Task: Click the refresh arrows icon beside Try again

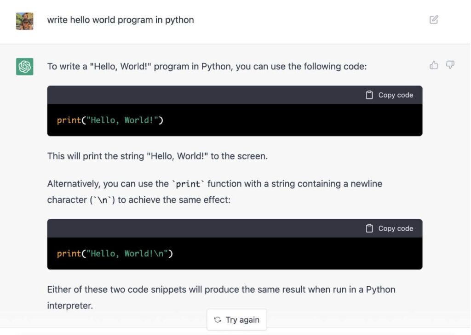Action: pos(218,320)
